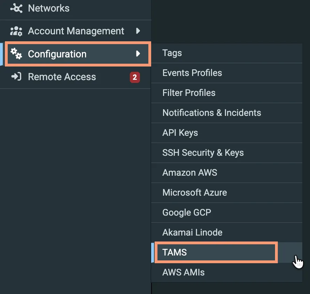
Task: Click the Networks node icon
Action: point(16,8)
